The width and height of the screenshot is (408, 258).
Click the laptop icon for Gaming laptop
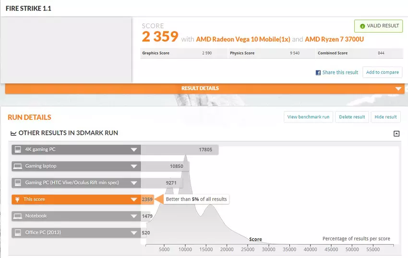coord(18,166)
